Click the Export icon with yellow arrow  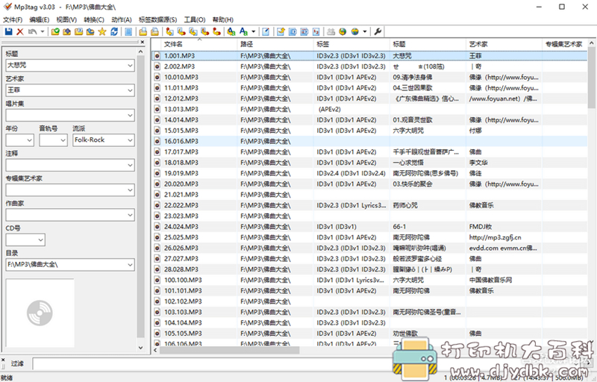pos(281,31)
